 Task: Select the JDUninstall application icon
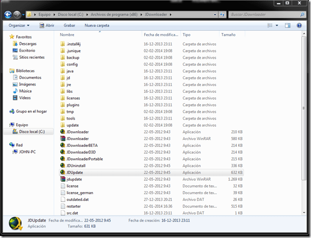pyautogui.click(x=63, y=165)
